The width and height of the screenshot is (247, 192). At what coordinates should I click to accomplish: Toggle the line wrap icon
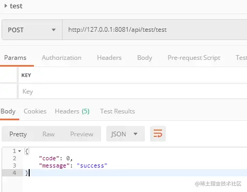click(x=158, y=134)
